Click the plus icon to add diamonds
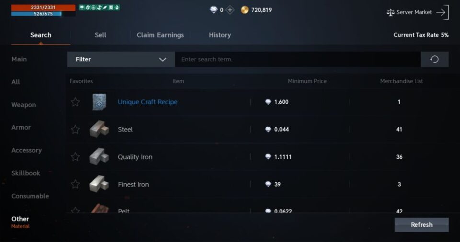The width and height of the screenshot is (460, 242). 230,10
